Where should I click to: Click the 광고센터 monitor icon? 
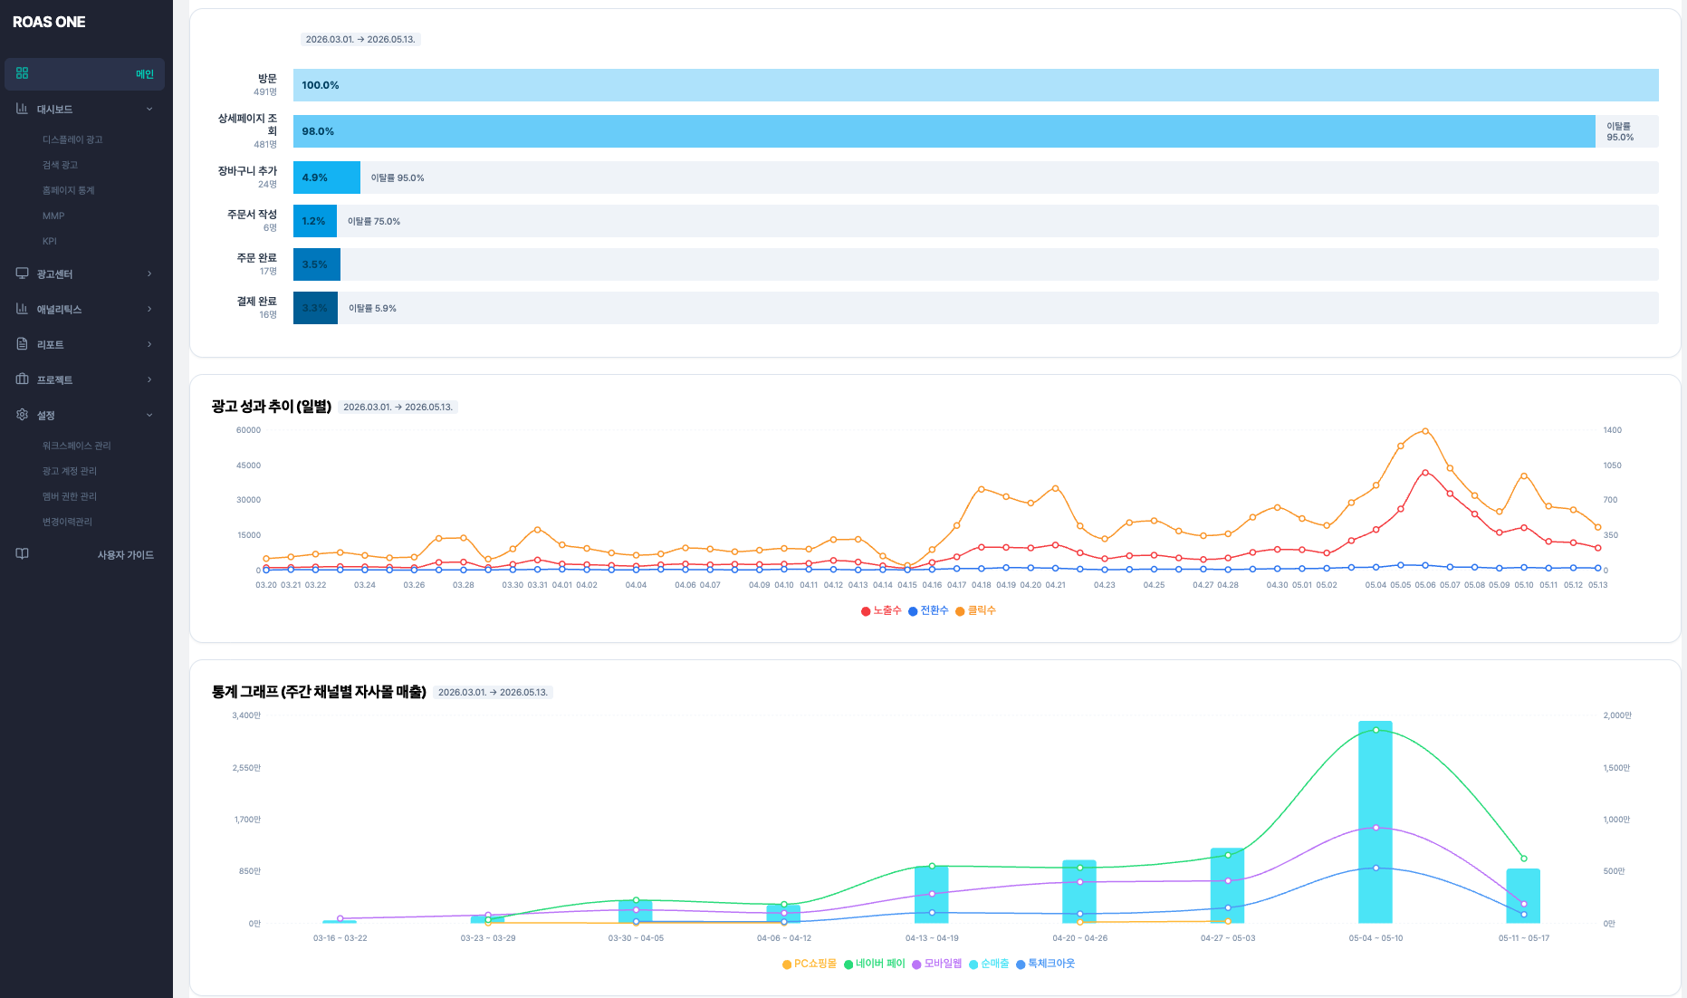coord(22,273)
